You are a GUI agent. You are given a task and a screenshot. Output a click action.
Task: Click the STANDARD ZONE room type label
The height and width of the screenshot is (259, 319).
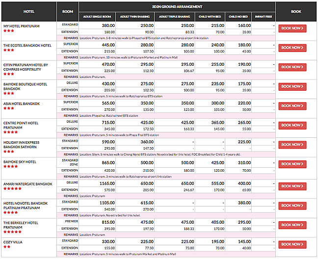pyautogui.click(x=70, y=162)
